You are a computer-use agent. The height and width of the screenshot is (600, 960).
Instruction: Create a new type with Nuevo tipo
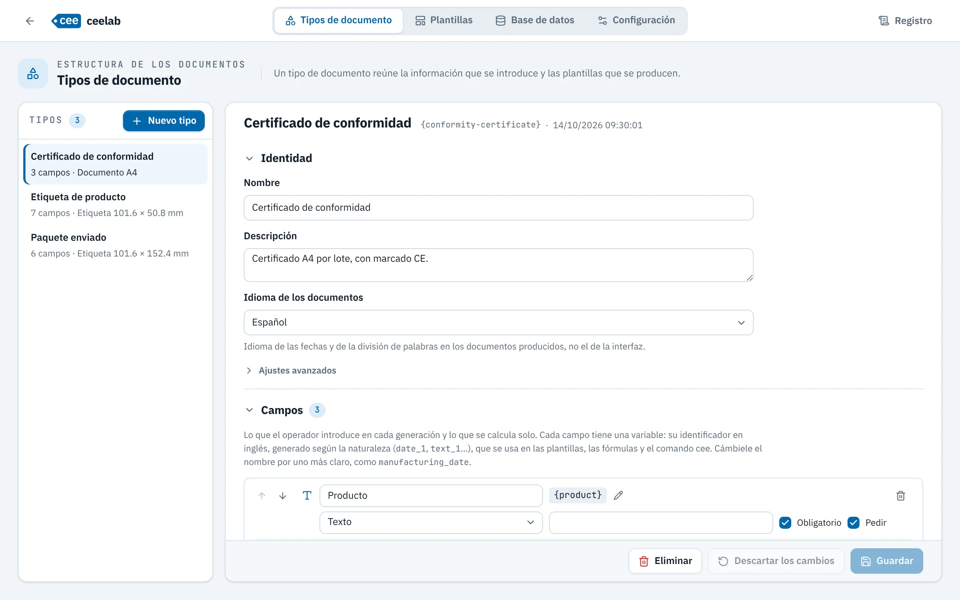[x=164, y=121]
